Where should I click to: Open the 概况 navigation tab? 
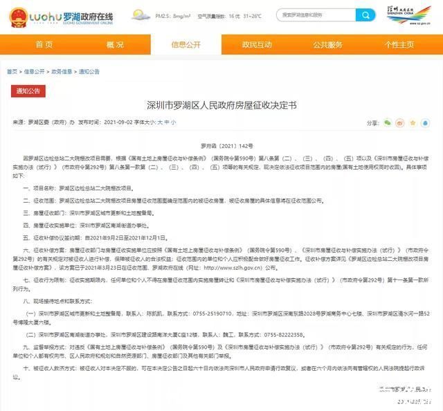tap(115, 45)
